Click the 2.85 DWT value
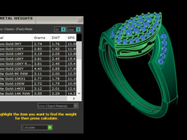187x140 pixels. point(56,69)
